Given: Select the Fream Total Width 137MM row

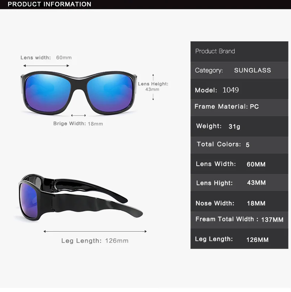Looking at the screenshot, I should pos(239,220).
